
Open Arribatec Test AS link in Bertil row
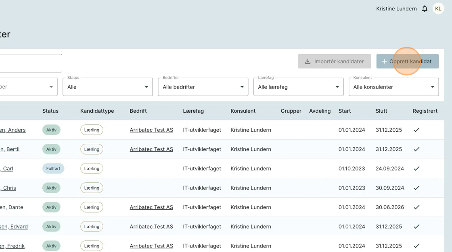point(151,149)
